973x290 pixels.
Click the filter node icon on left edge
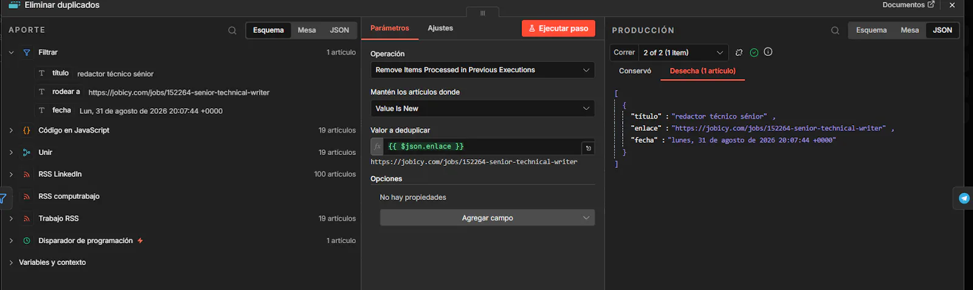coord(2,198)
